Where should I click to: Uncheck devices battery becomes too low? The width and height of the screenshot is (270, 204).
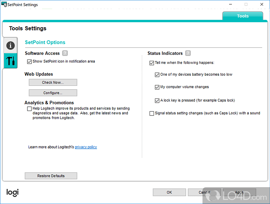157,75
